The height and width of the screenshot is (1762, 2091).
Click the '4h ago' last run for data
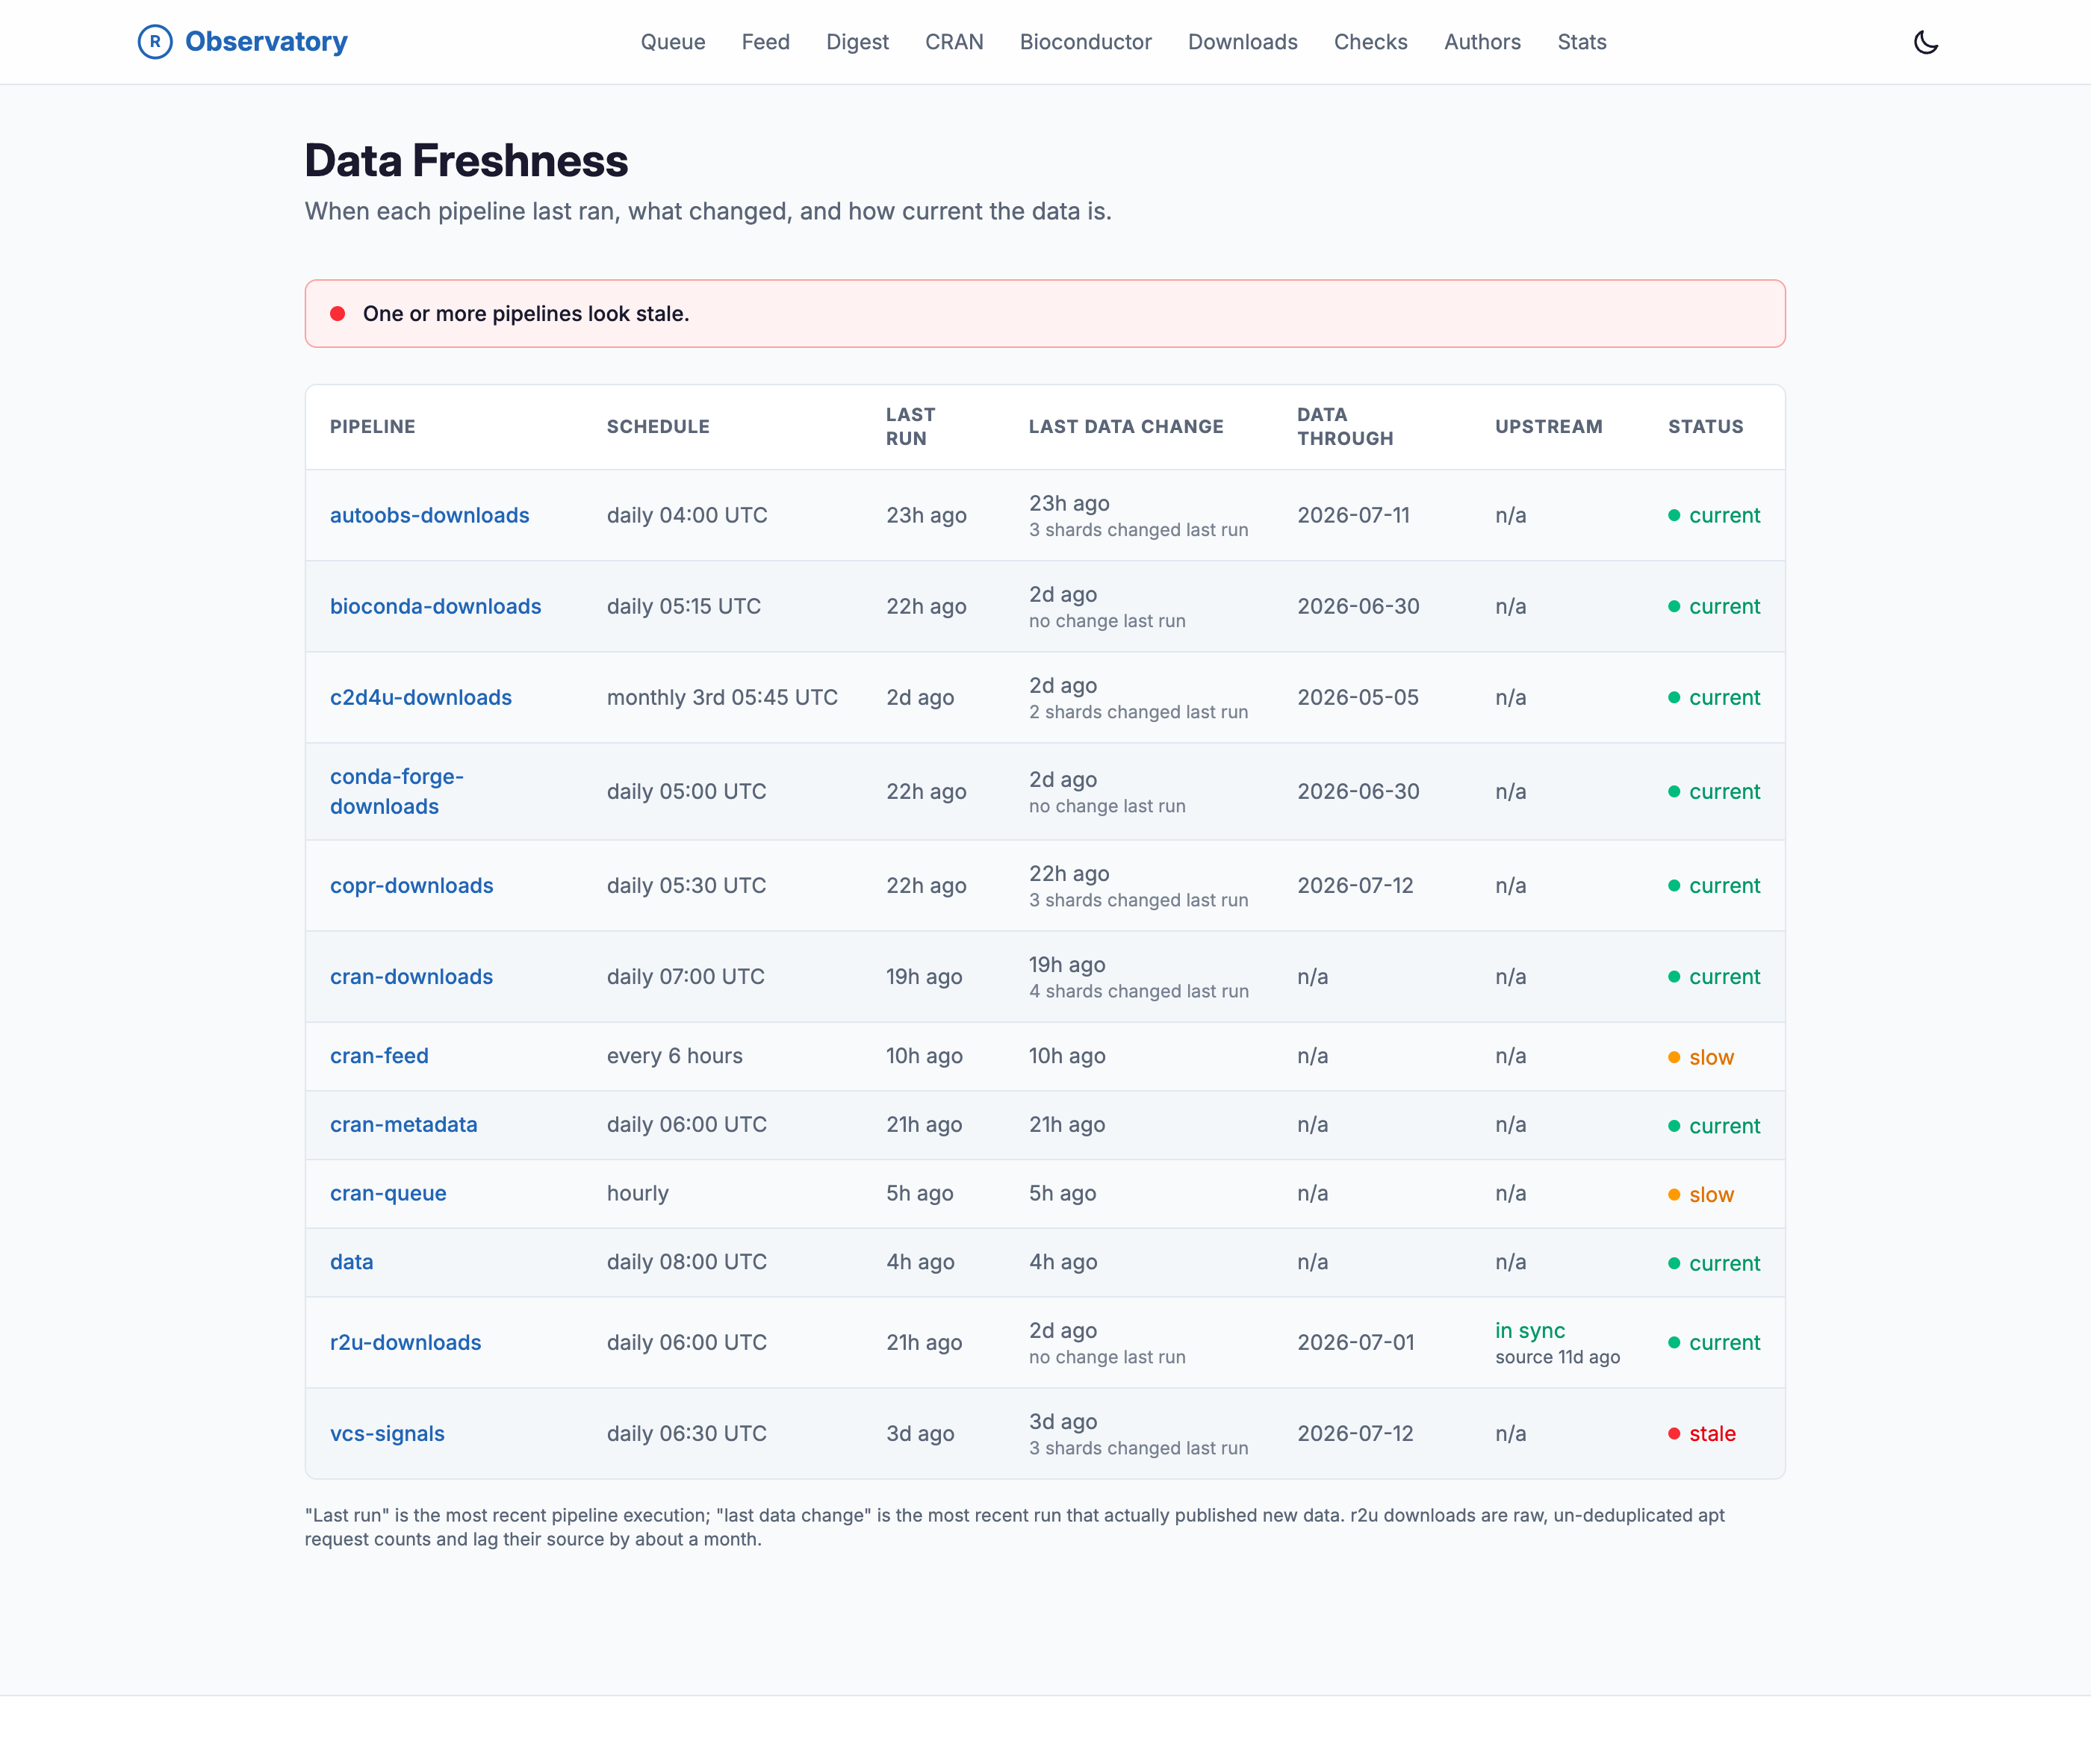coord(920,1262)
